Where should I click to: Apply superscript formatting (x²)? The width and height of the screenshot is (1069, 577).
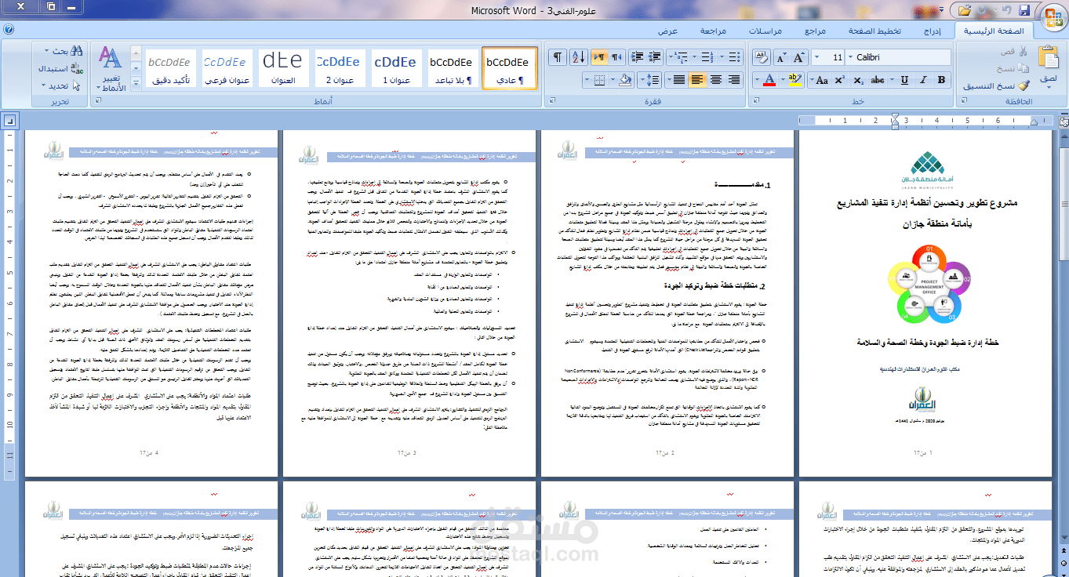click(839, 80)
